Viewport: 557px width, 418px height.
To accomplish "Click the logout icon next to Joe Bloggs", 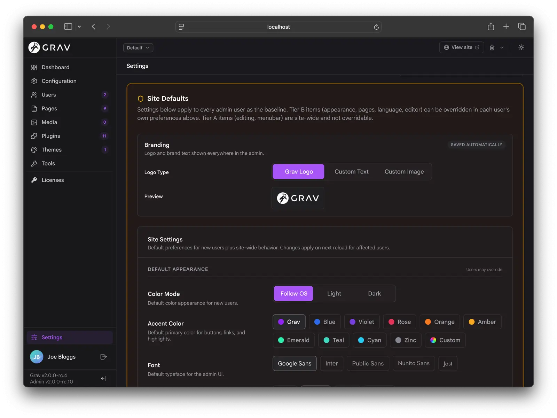I will (103, 357).
